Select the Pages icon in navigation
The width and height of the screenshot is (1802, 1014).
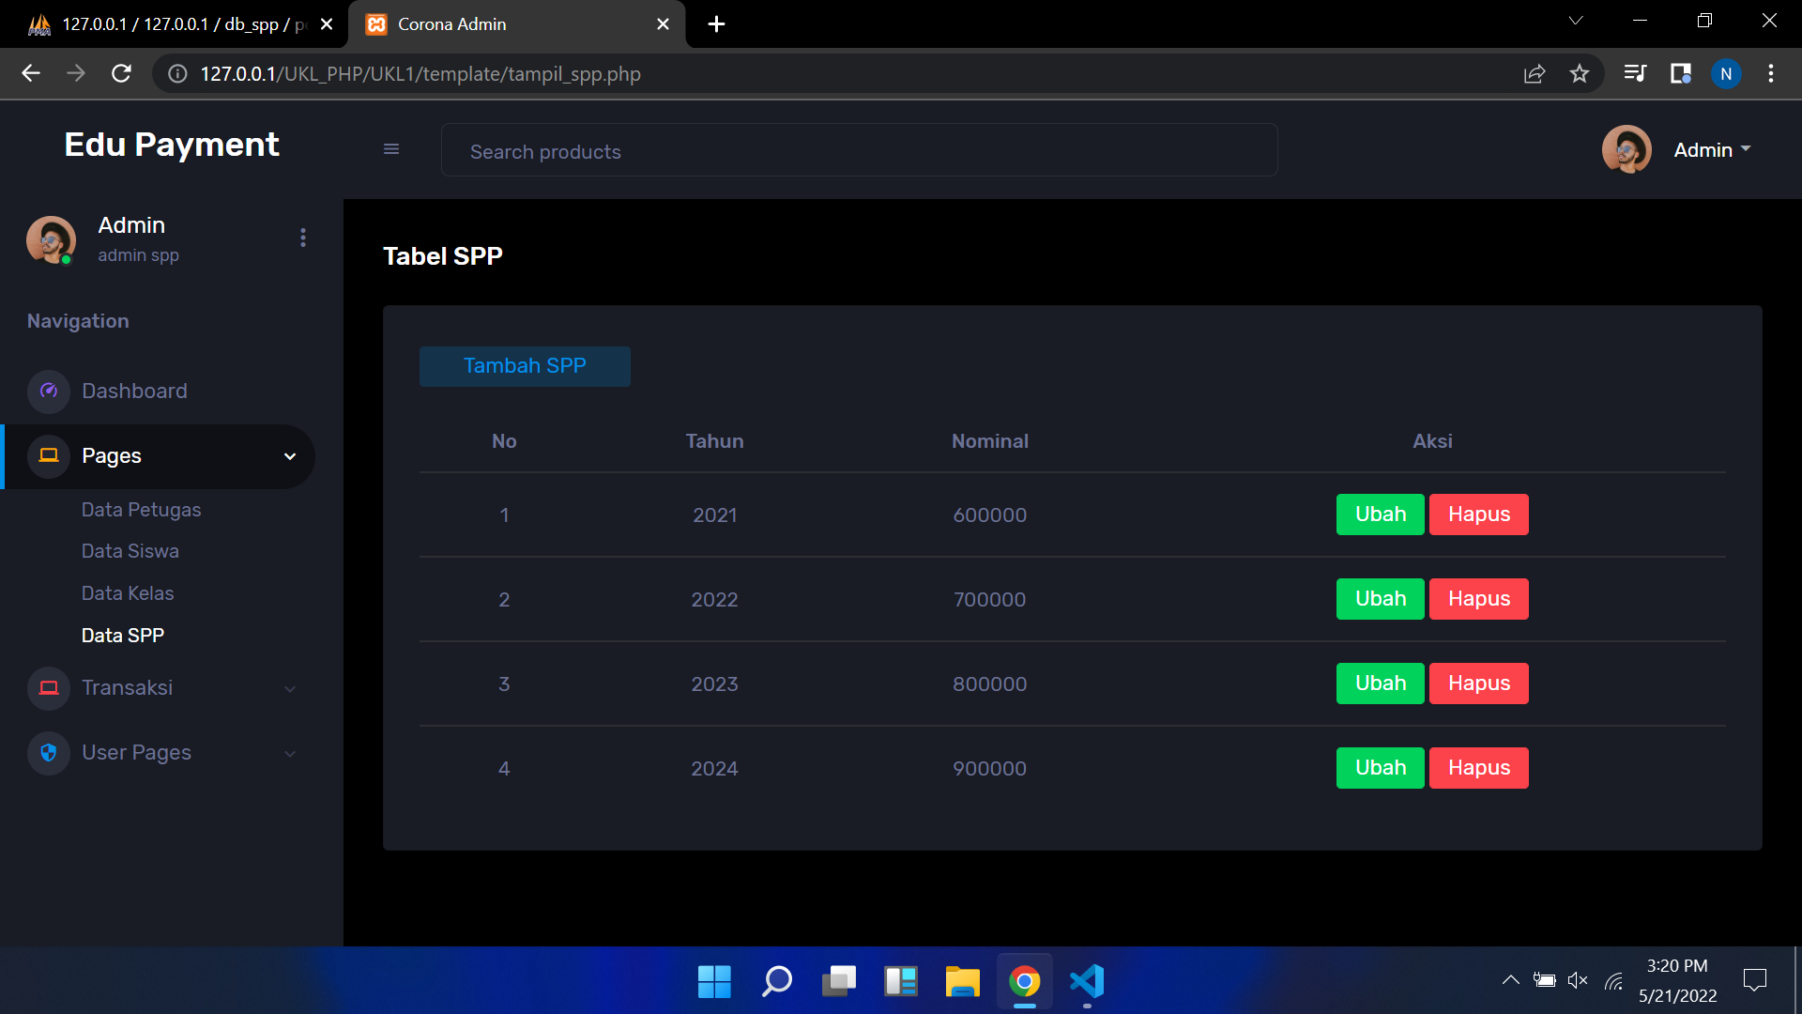pos(48,456)
